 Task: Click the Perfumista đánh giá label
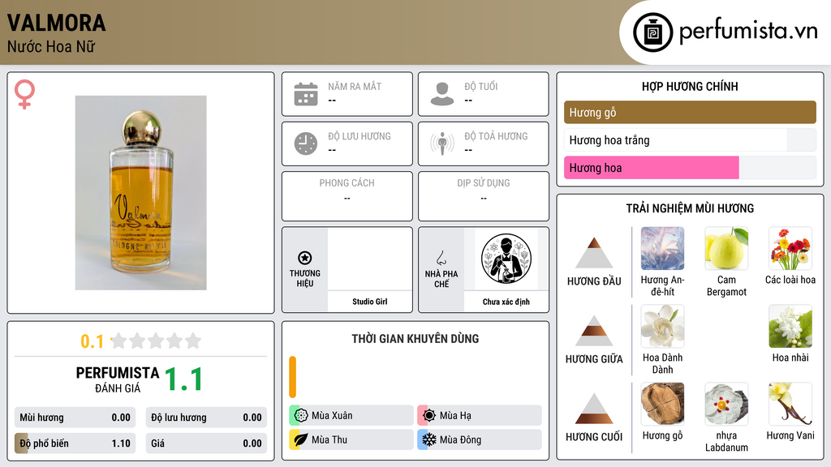[118, 379]
